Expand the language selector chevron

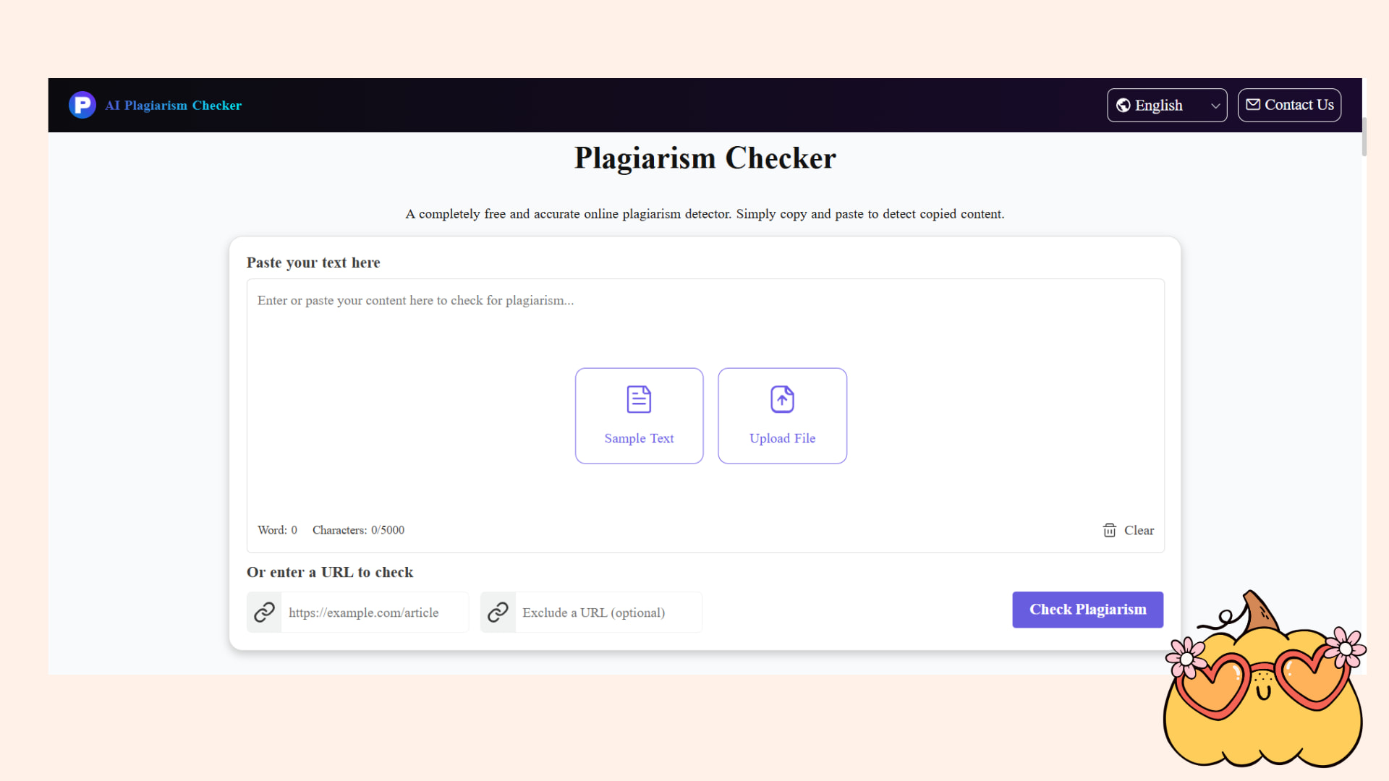point(1215,105)
